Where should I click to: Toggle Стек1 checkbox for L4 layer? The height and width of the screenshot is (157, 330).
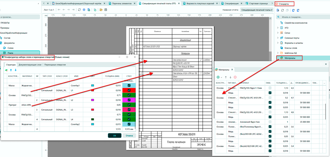[129, 119]
